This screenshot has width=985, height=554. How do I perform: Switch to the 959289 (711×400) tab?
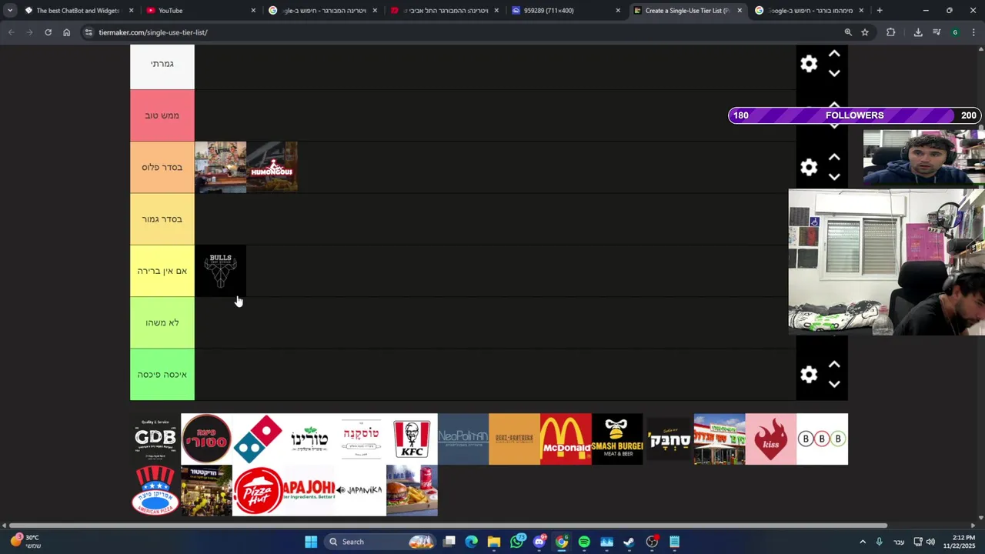(566, 11)
